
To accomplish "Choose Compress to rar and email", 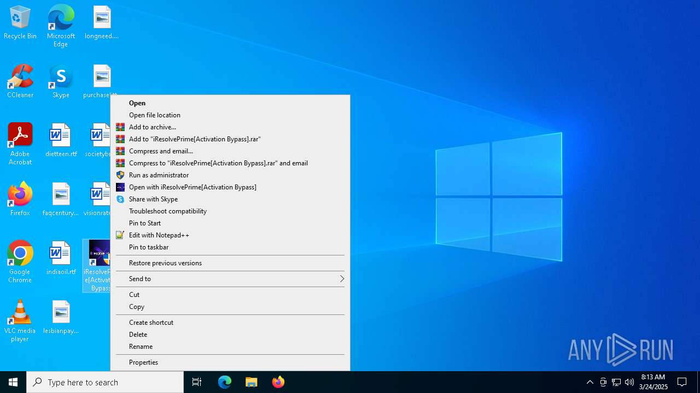I will [230, 163].
